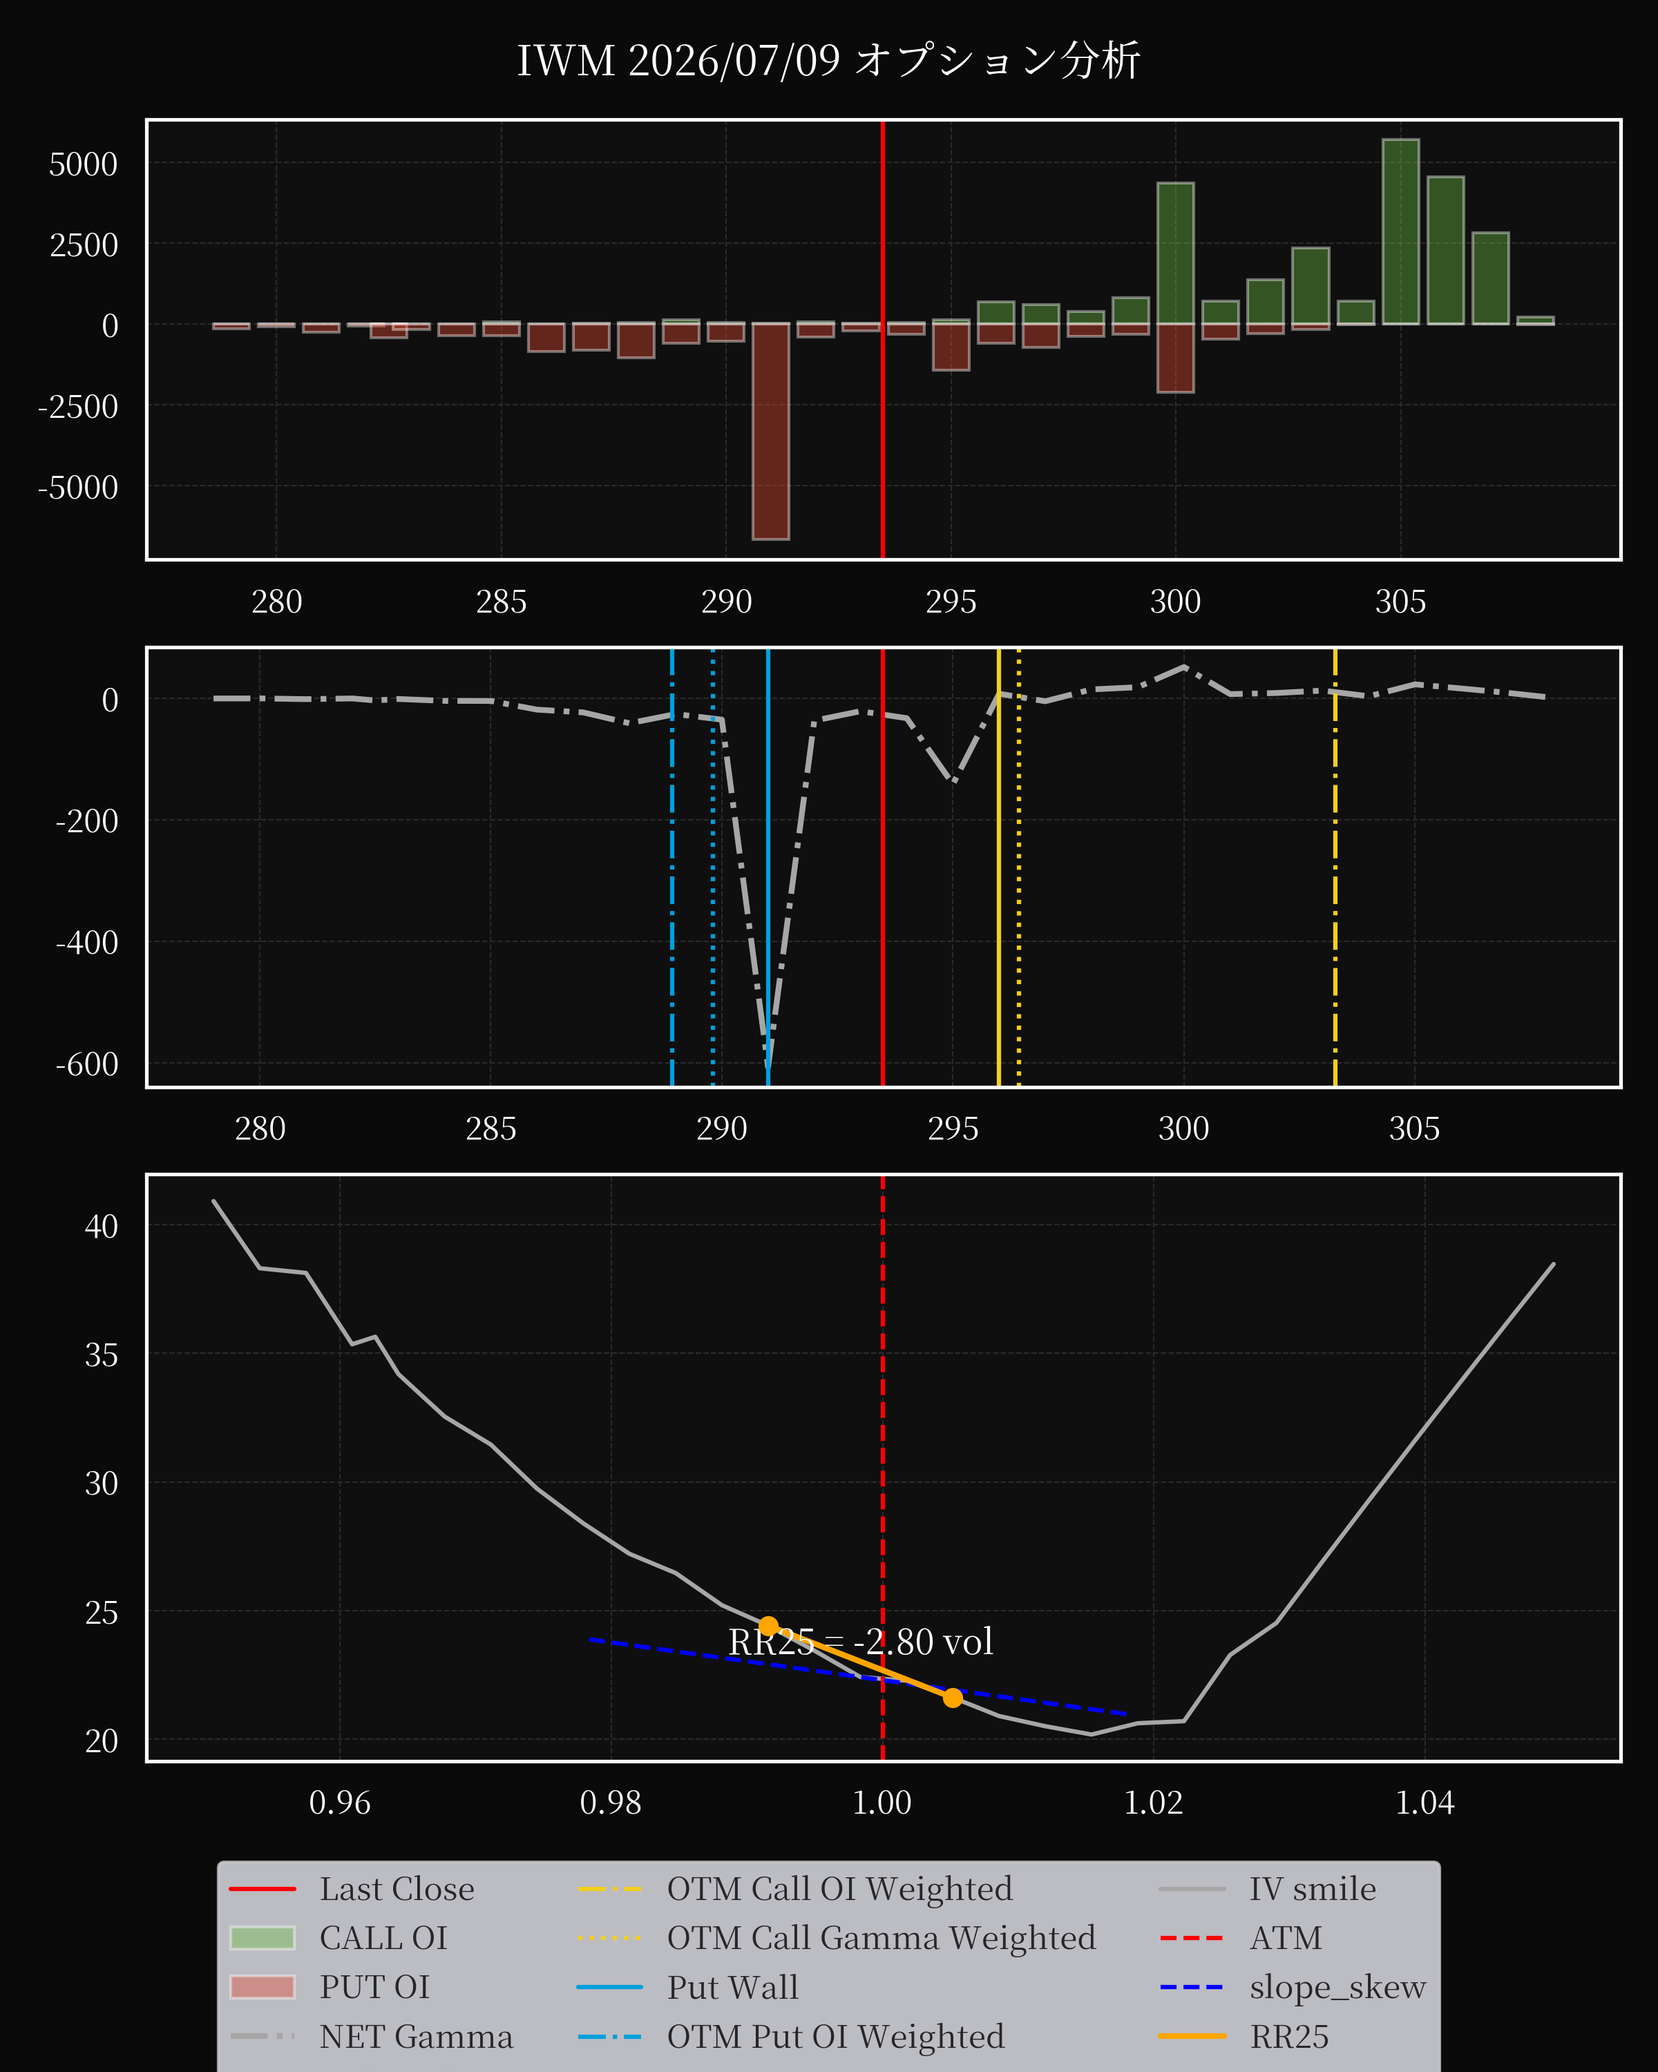This screenshot has height=2072, width=1658.
Task: Click the PUT OI red legend swatch
Action: pos(263,1988)
